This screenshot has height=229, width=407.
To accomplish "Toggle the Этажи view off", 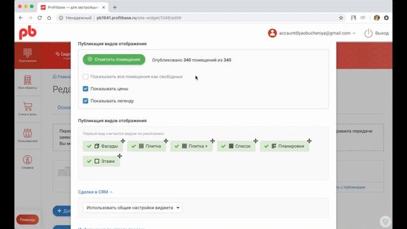I will tap(101, 161).
